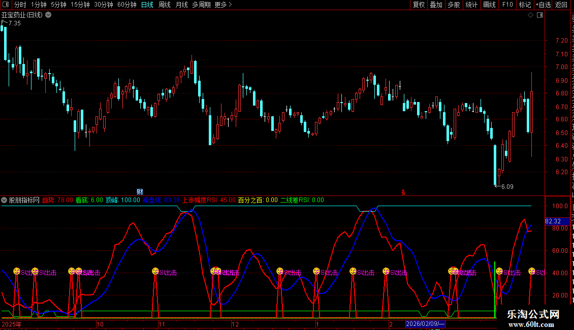Click the RSI出击 smiley beside green vertical line

[499, 271]
